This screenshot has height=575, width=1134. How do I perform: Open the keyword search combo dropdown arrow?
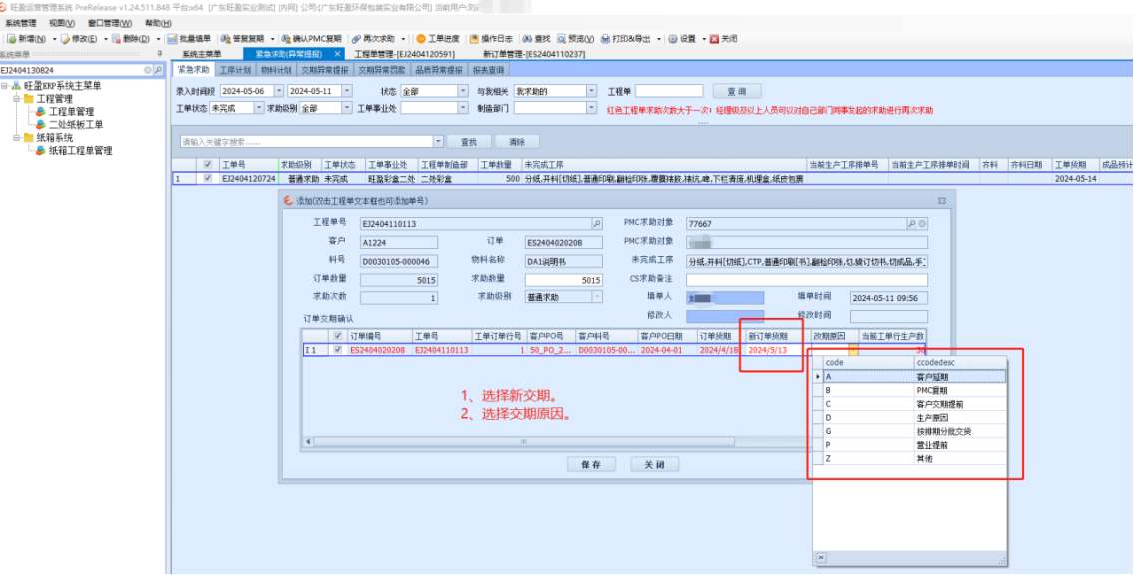coord(438,141)
